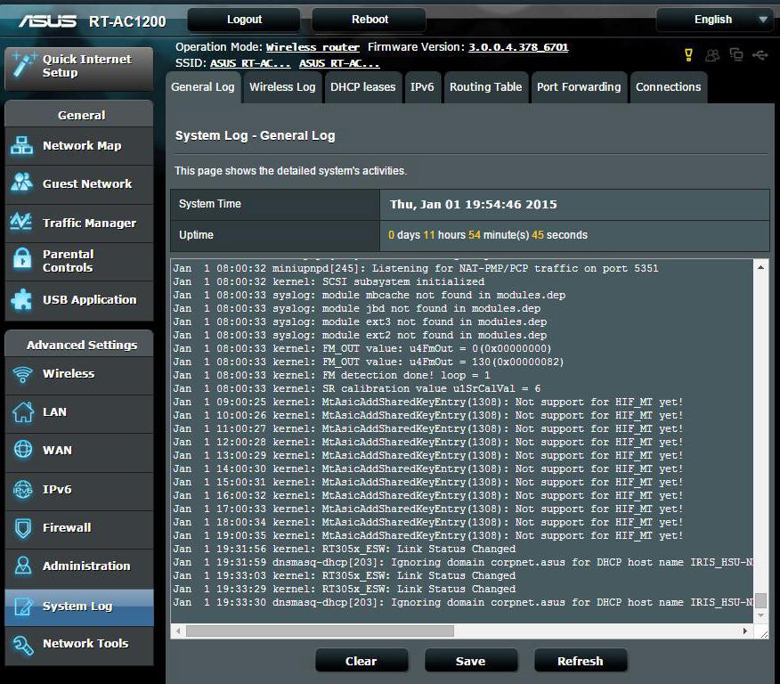Click the log line 'SCSI subsystem initialized'
This screenshot has height=684, width=780.
click(x=329, y=281)
